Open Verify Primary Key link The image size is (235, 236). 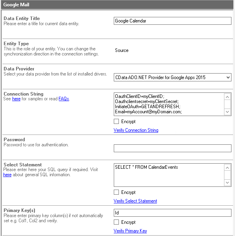pyautogui.click(x=130, y=231)
